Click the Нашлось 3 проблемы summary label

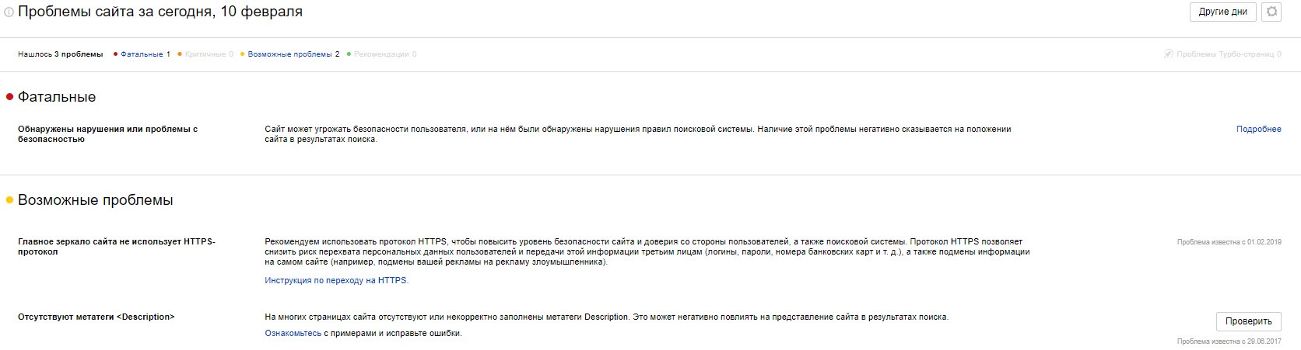60,54
